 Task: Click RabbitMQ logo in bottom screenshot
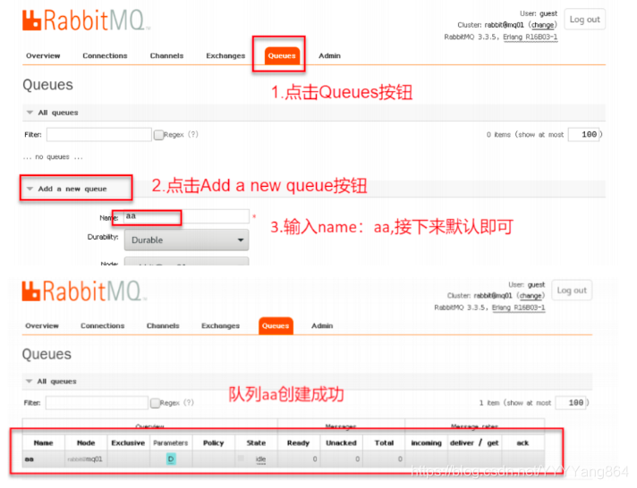[x=84, y=290]
